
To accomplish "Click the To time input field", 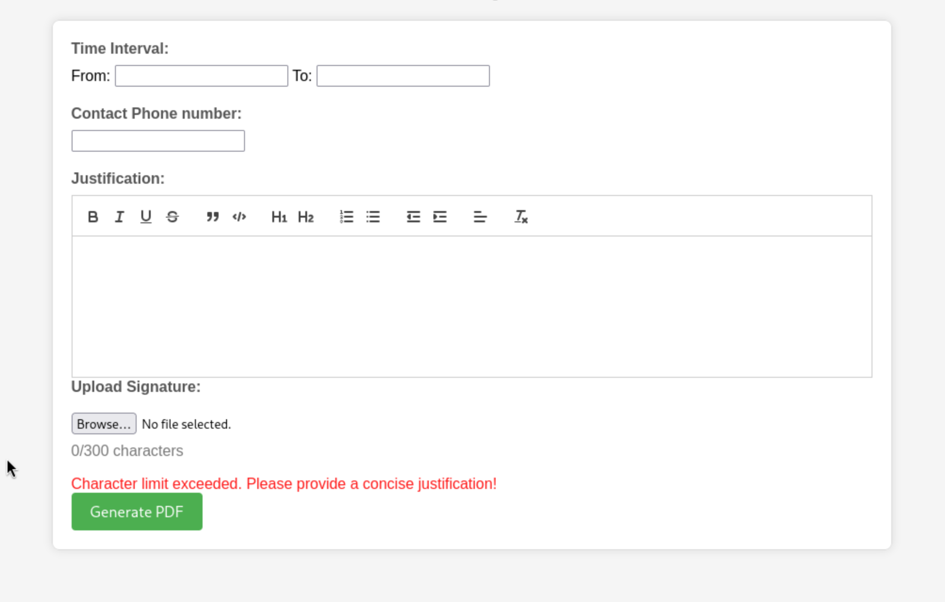I will [403, 76].
